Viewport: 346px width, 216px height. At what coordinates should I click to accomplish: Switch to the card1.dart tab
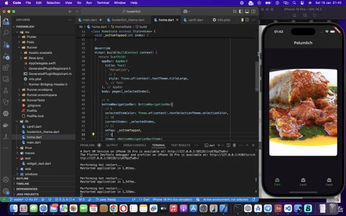click(x=195, y=20)
